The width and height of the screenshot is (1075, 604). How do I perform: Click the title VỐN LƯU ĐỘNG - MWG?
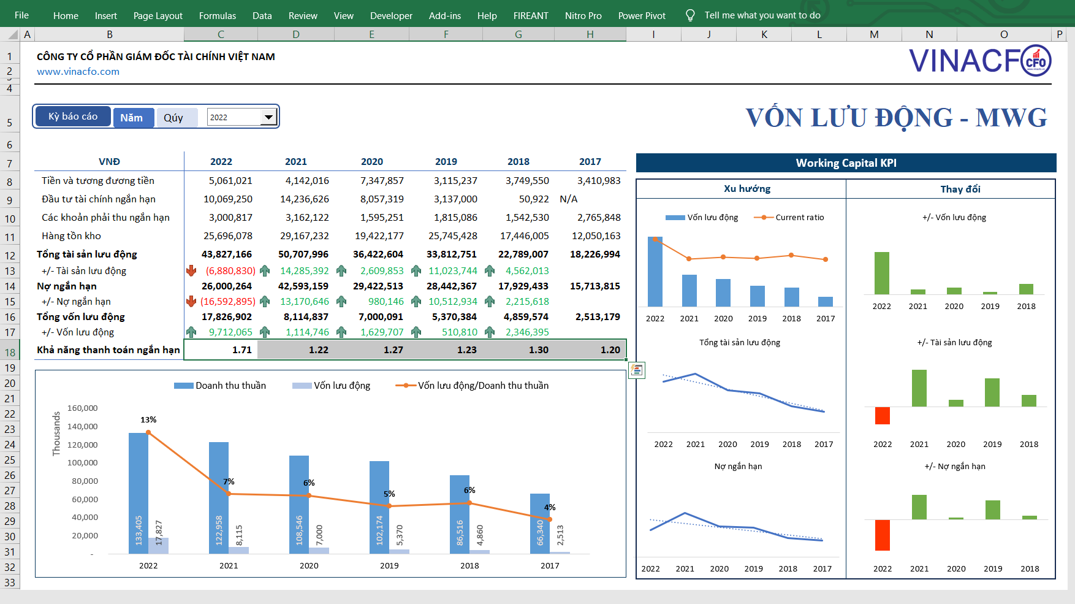tap(897, 118)
